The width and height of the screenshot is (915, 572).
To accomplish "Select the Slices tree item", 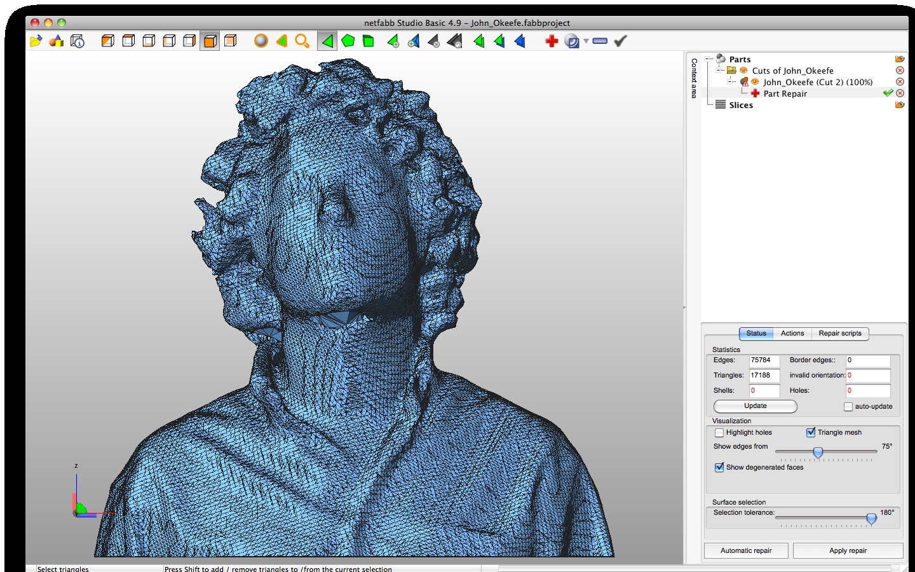I will coord(741,105).
